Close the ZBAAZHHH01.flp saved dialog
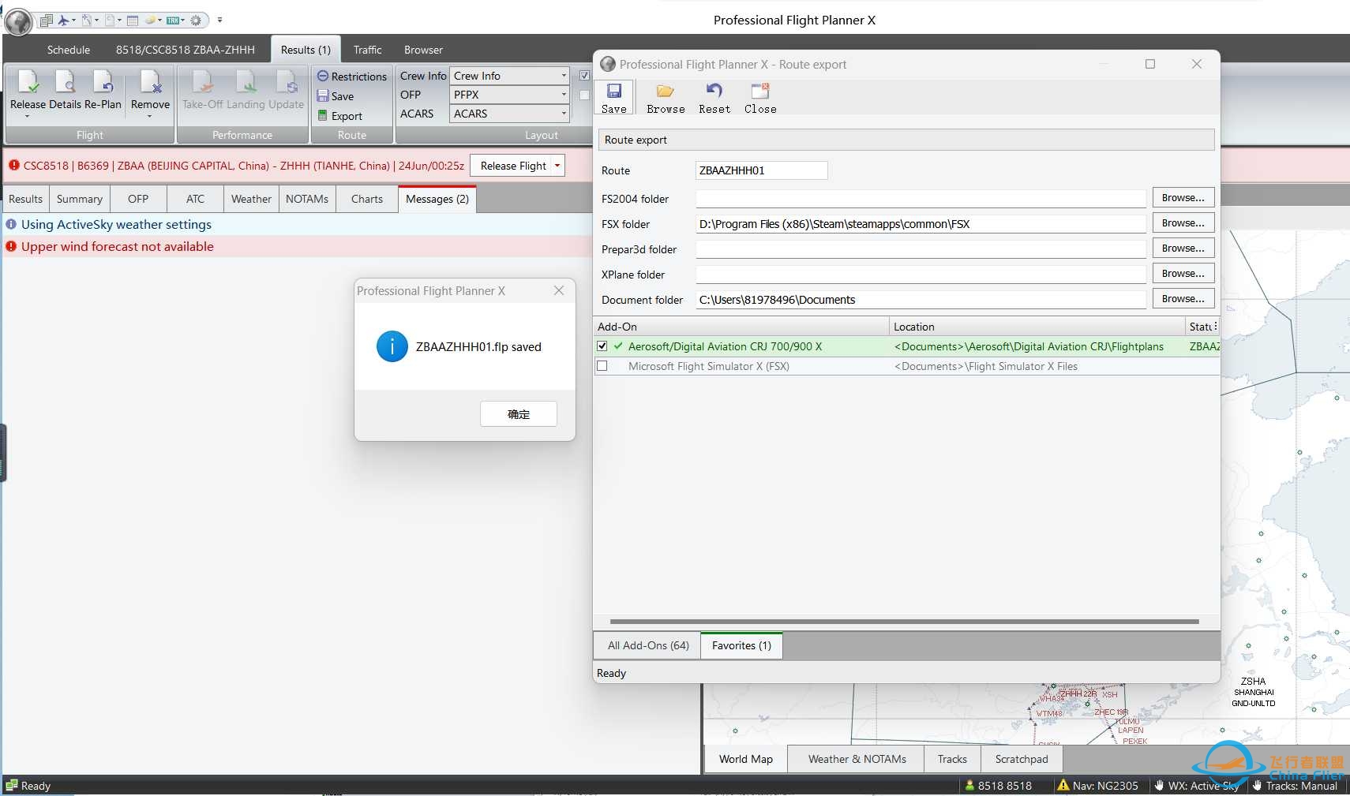The height and width of the screenshot is (796, 1350). coord(559,291)
